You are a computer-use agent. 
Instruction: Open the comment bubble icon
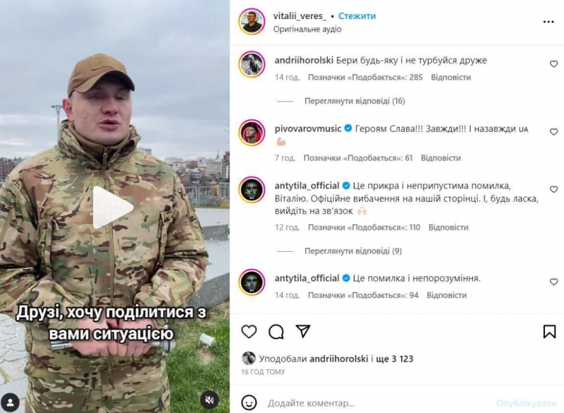276,332
